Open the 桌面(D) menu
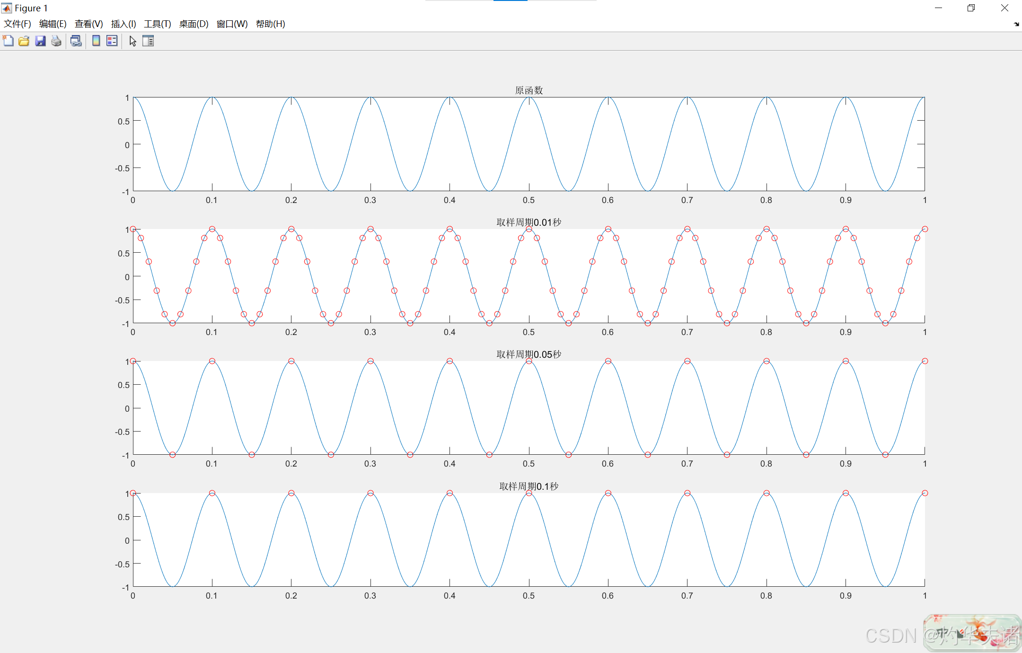 (x=194, y=24)
